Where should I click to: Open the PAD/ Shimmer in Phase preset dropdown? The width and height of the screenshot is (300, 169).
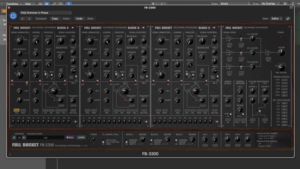pyautogui.click(x=46, y=13)
